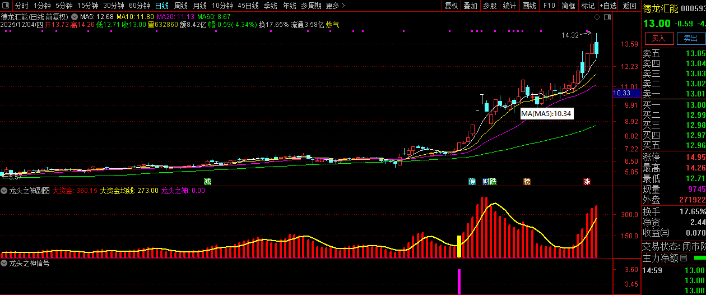Click the diamond icon above the chart
Viewport: 706px width, 295px height.
pos(596,17)
